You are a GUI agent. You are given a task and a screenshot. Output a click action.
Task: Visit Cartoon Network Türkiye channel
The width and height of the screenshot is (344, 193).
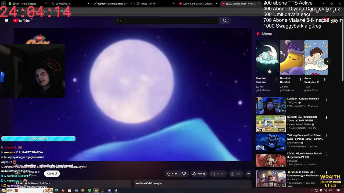click(x=299, y=124)
